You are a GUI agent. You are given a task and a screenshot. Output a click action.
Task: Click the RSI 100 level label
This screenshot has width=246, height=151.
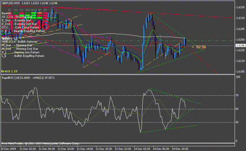(238, 77)
